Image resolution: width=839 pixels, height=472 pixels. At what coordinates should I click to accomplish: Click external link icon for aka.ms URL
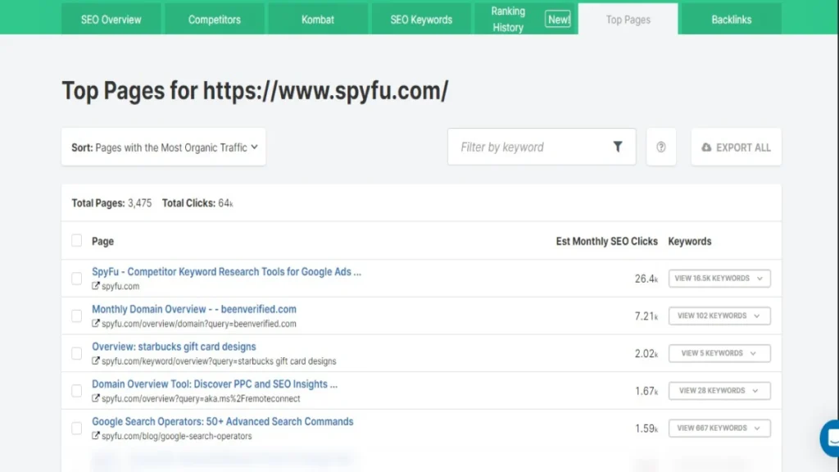tap(96, 398)
